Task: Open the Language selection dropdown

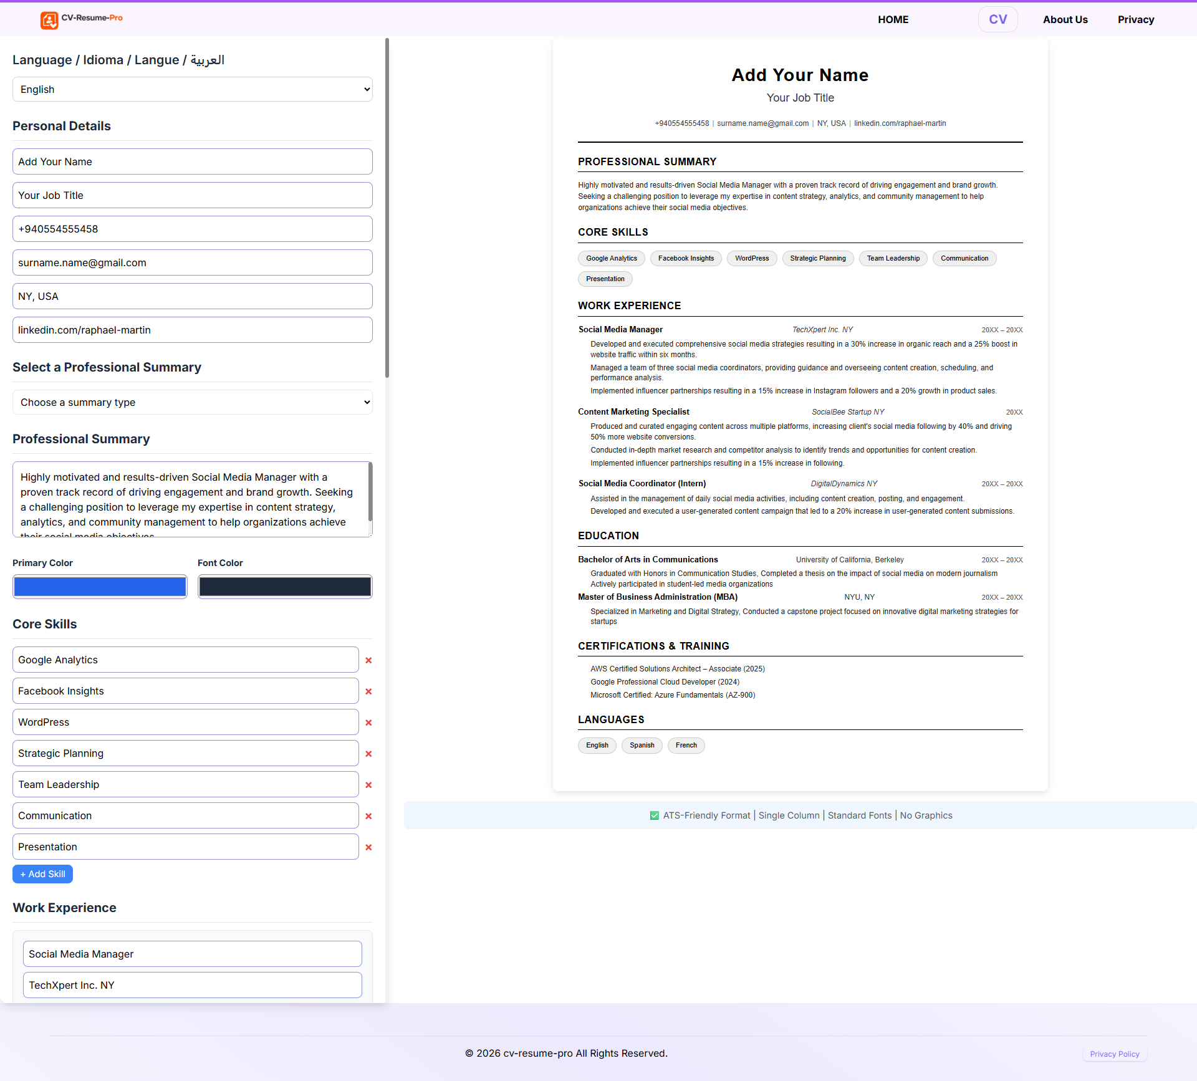Action: pyautogui.click(x=193, y=89)
